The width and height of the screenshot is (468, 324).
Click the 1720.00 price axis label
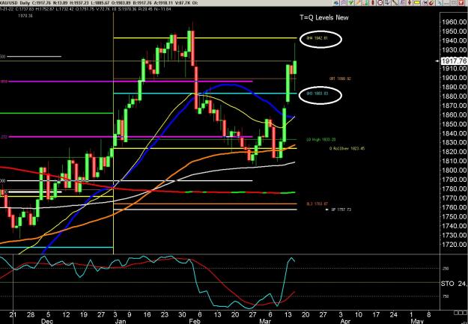[454, 244]
